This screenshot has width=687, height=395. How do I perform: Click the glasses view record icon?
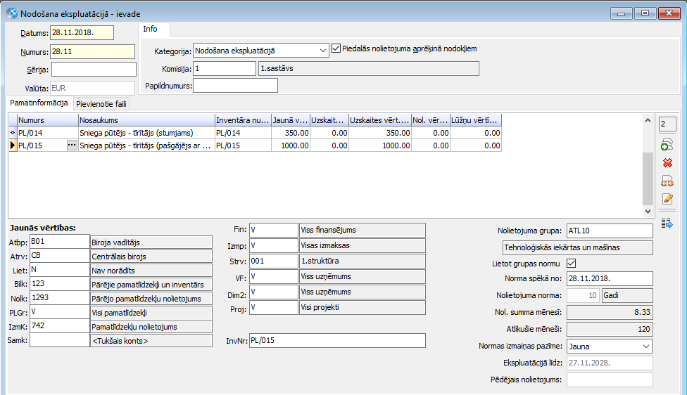[667, 181]
